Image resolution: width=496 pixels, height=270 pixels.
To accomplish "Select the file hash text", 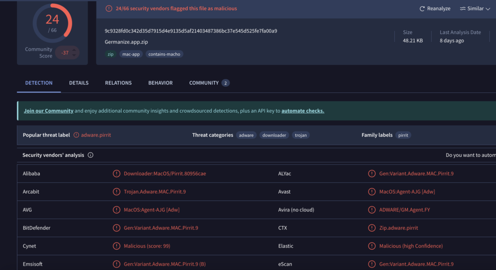I will [x=191, y=31].
